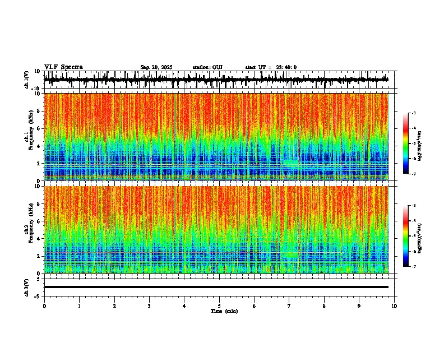This screenshot has height=343, width=444.
Task: Click the ch.1 spectrogram color scale bar
Action: [x=405, y=143]
